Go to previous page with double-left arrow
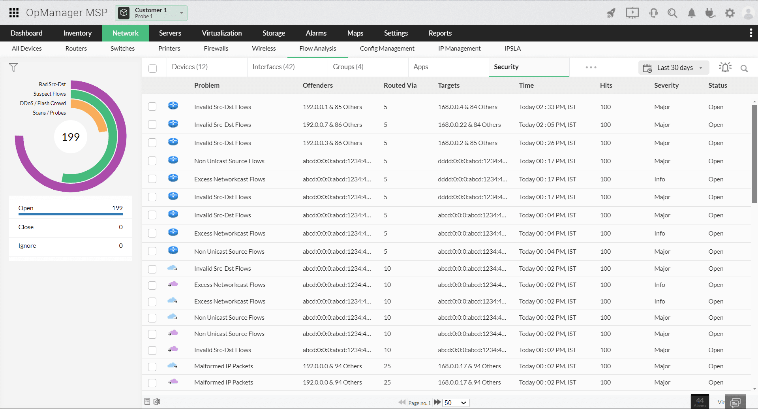The height and width of the screenshot is (409, 758). click(x=402, y=402)
